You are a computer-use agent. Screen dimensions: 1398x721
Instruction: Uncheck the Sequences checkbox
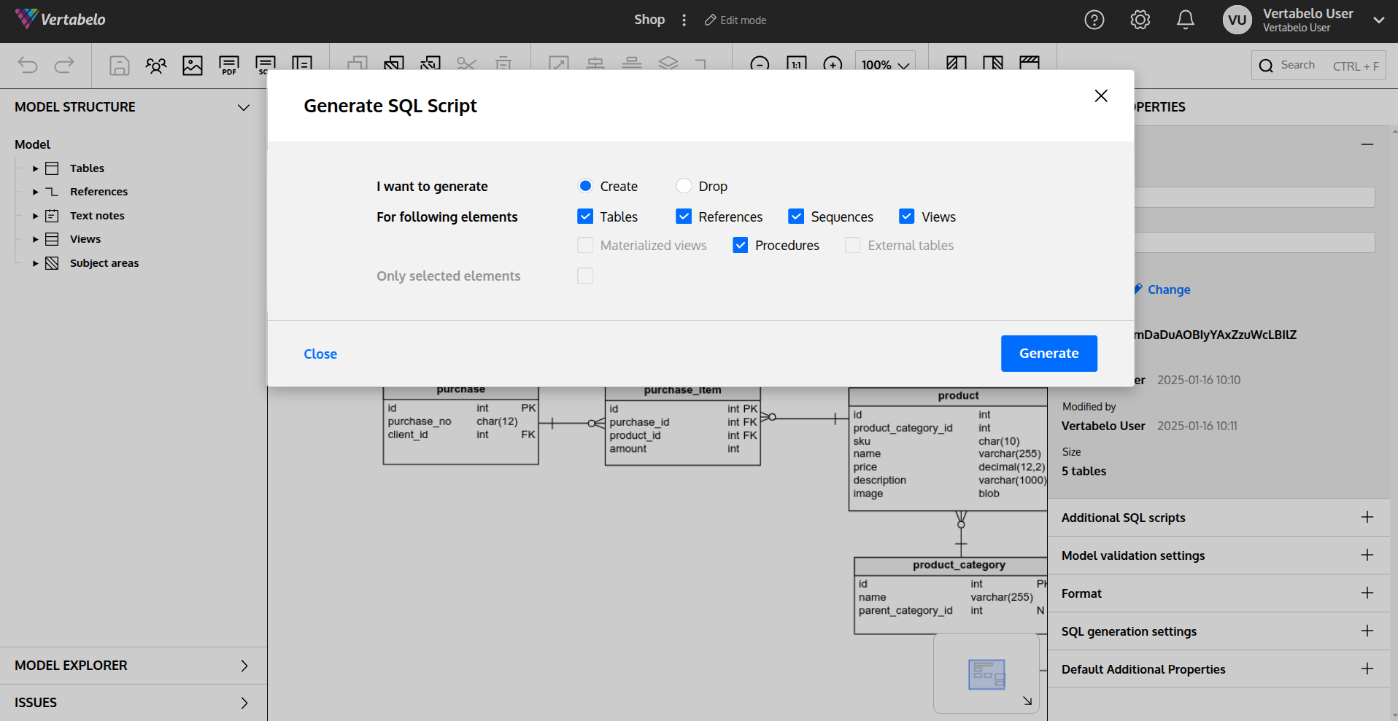coord(796,217)
